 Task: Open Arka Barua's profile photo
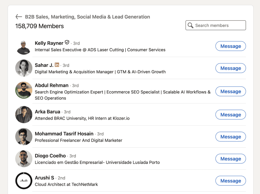(x=24, y=114)
